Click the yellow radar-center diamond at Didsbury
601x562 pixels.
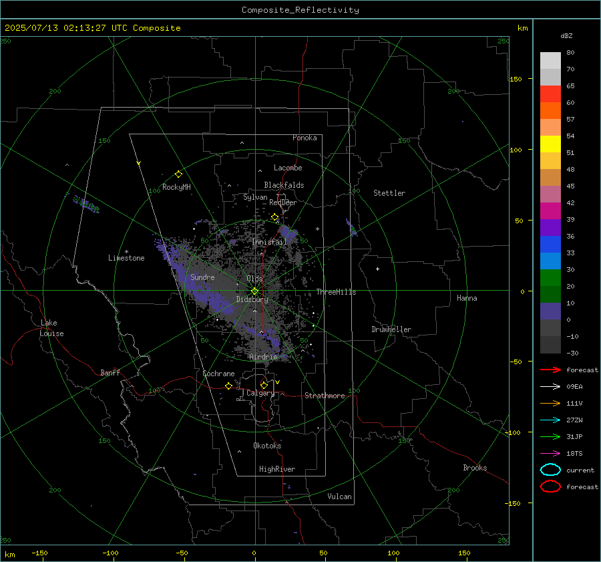254,291
